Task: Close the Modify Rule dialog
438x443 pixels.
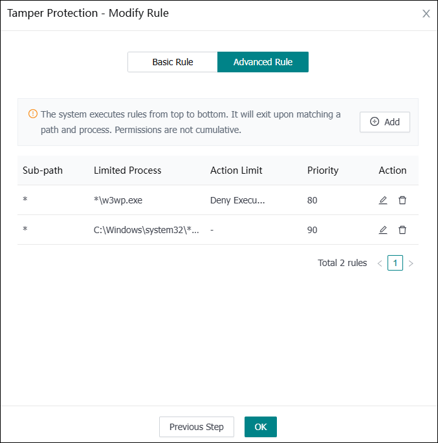Action: click(426, 14)
